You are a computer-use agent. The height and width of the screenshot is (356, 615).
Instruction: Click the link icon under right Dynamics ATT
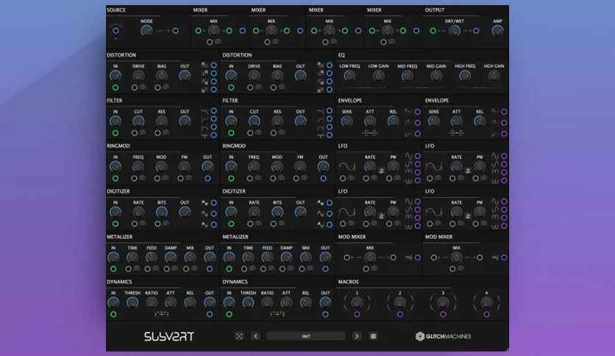277,313
